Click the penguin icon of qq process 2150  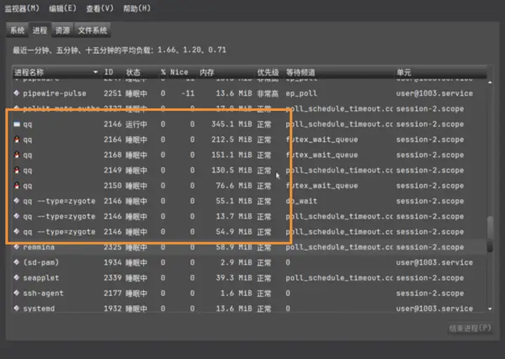coord(17,185)
